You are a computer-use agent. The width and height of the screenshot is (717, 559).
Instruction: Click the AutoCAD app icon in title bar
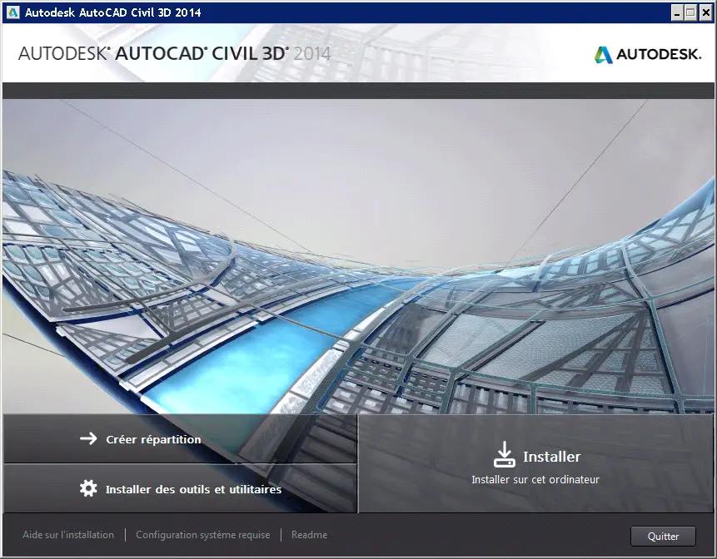coord(12,12)
